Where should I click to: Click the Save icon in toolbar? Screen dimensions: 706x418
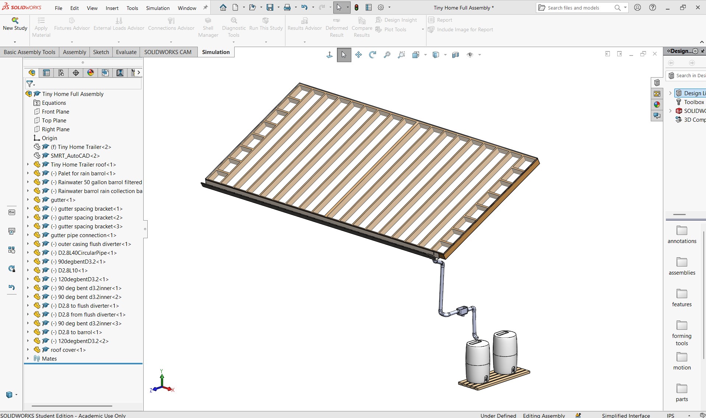pos(270,7)
